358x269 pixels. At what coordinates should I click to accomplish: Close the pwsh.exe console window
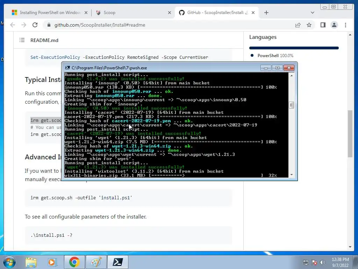289,68
